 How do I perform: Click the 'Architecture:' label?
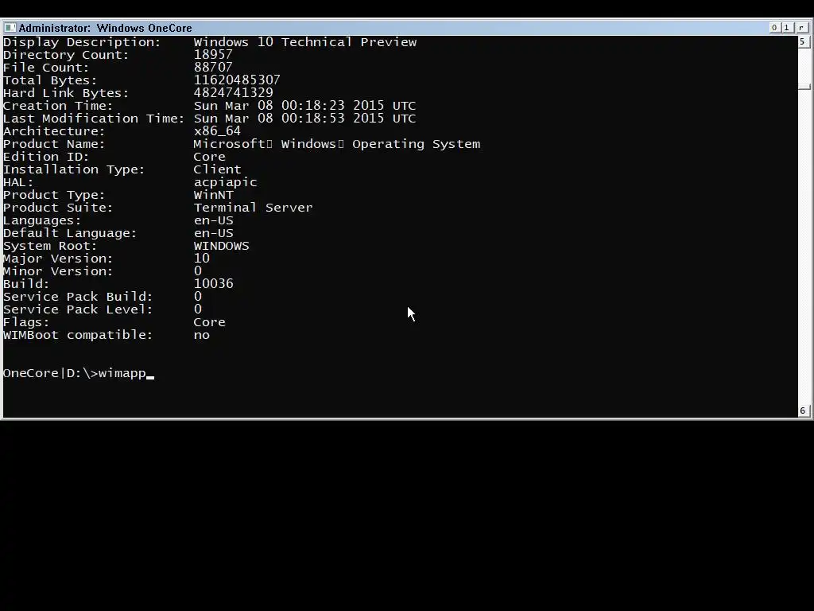coord(54,131)
